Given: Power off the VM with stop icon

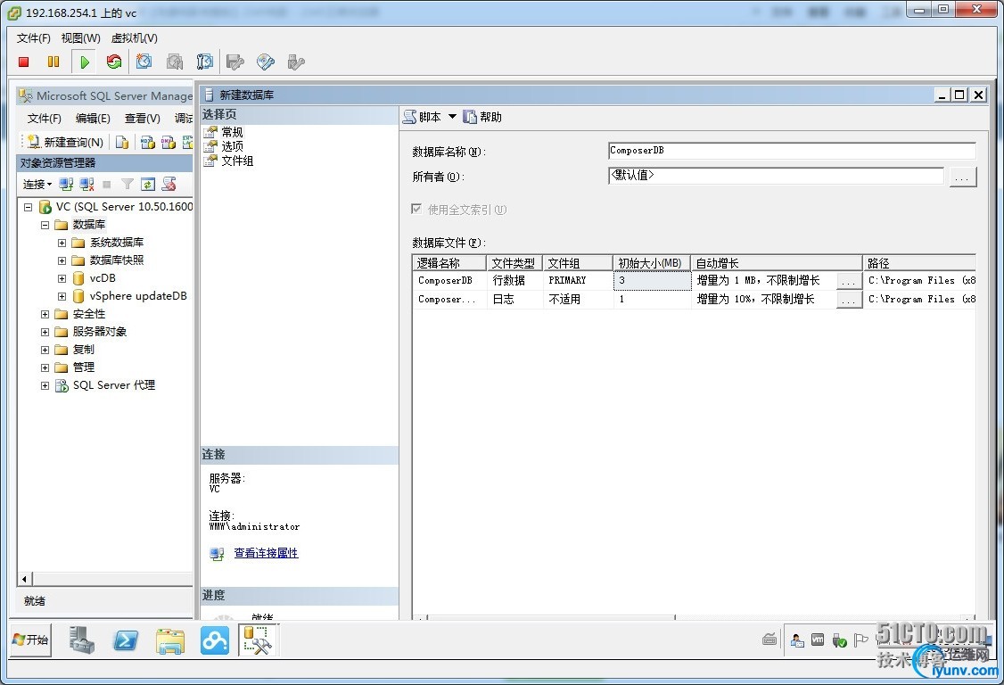Looking at the screenshot, I should (22, 62).
